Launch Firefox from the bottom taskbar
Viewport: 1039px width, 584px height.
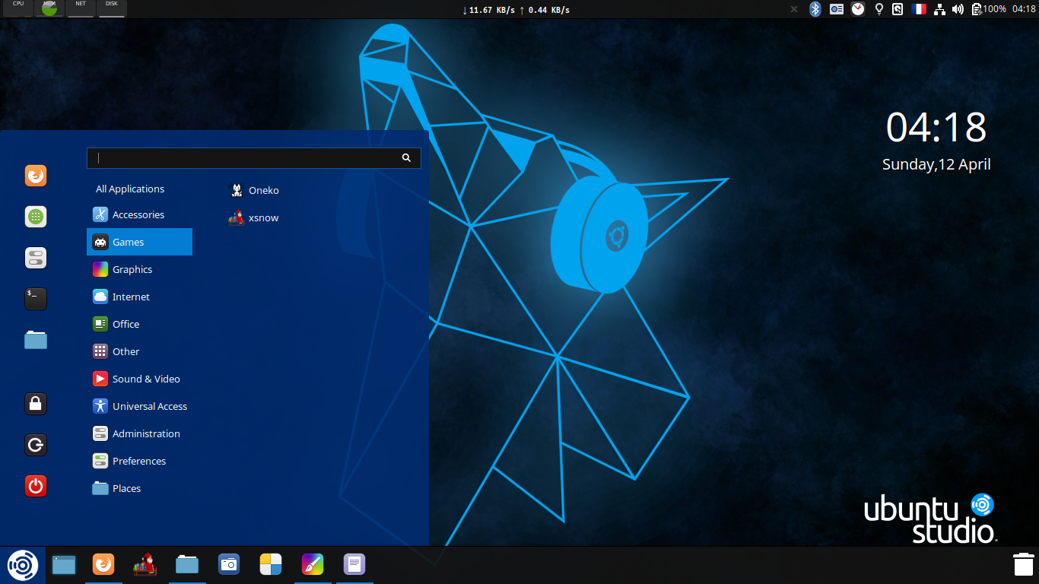(x=103, y=564)
